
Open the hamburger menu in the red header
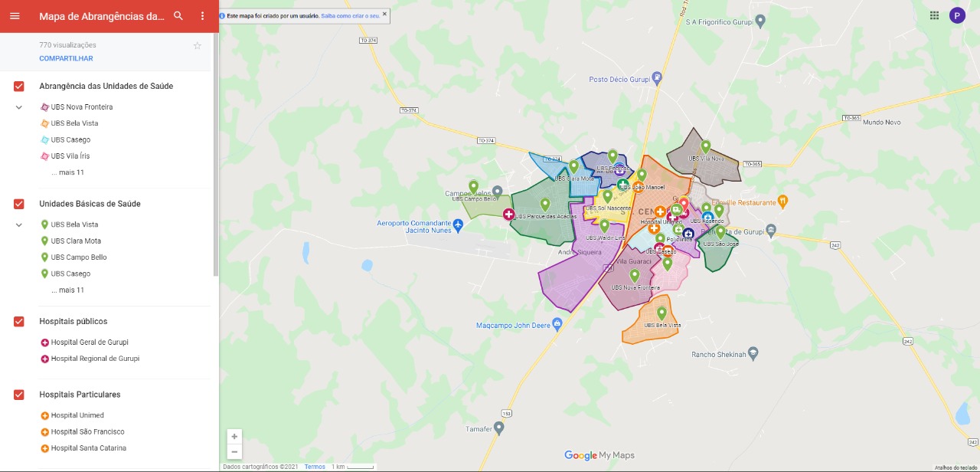pyautogui.click(x=15, y=16)
